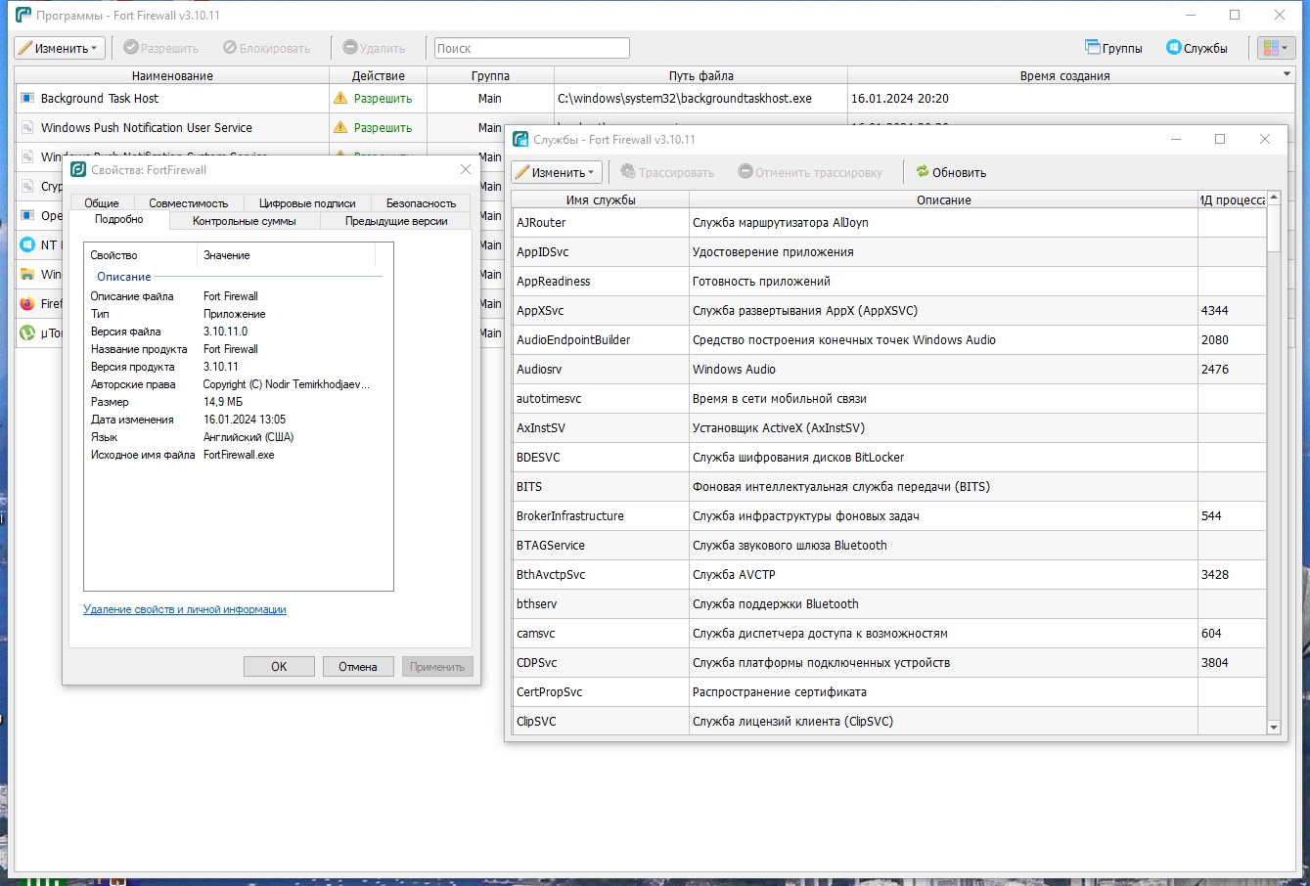Confirm the properties dialog with OK
Viewport: 1310px width, 886px height.
click(x=279, y=666)
